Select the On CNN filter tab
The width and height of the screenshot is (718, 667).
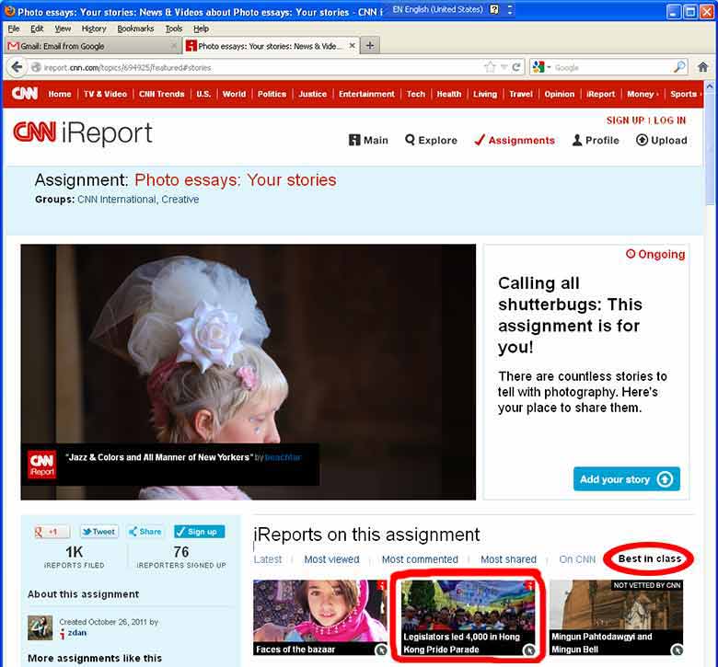tap(577, 559)
